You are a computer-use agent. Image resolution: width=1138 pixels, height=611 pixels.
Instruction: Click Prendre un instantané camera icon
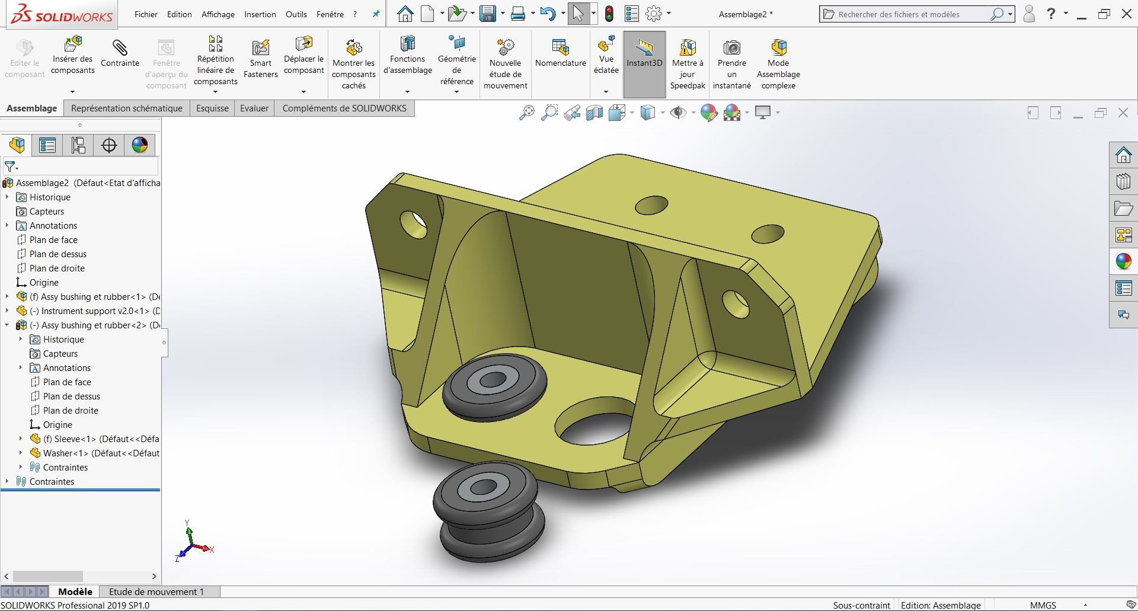click(732, 47)
